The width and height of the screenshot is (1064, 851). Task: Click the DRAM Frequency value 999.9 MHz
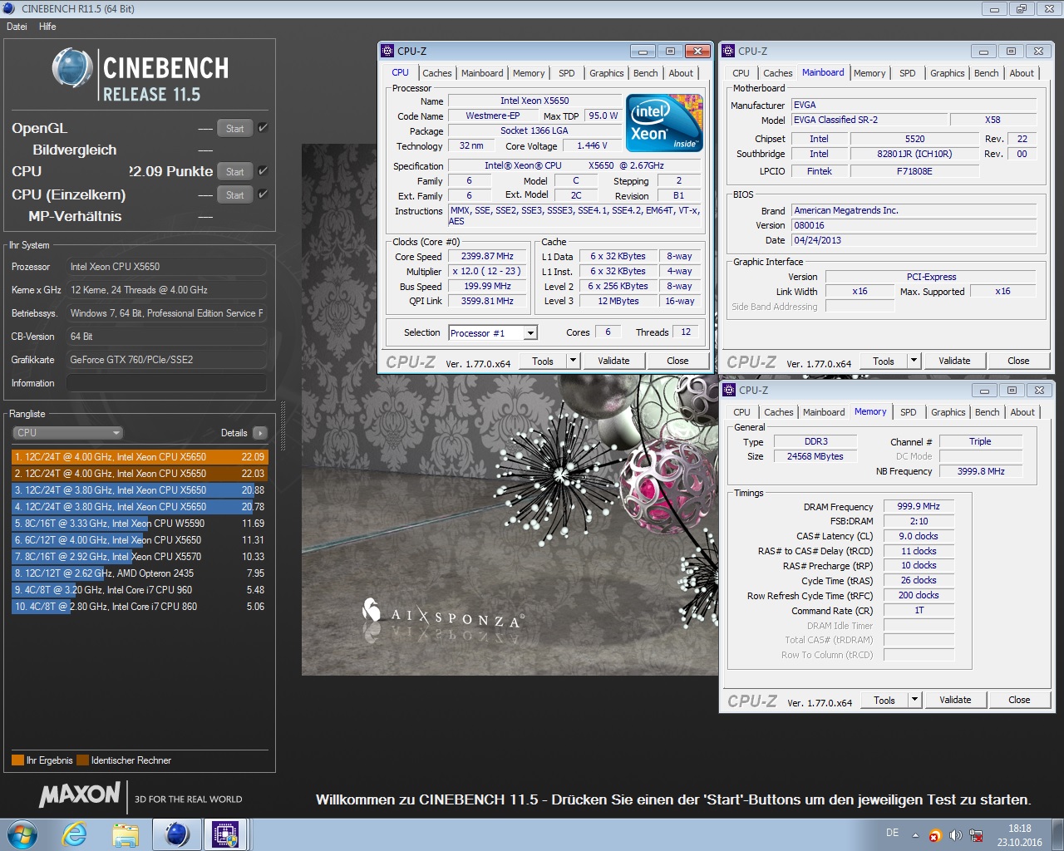pyautogui.click(x=919, y=506)
